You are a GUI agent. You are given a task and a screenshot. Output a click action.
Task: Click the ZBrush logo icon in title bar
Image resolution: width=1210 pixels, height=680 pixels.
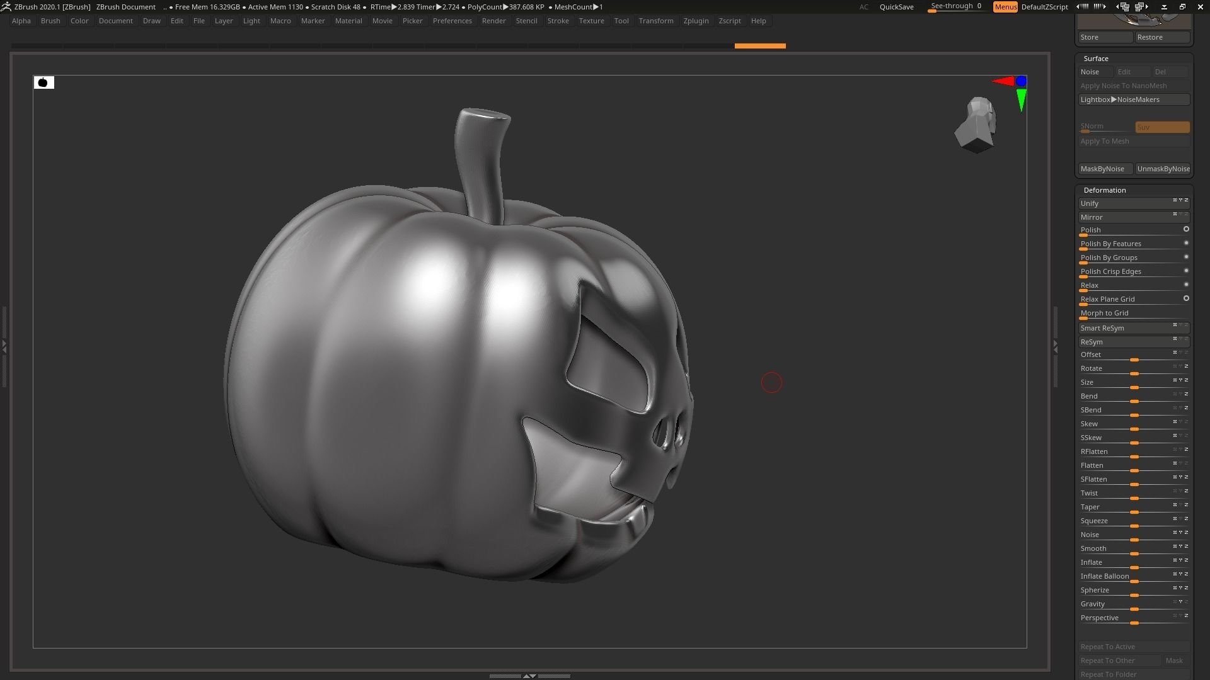(6, 6)
